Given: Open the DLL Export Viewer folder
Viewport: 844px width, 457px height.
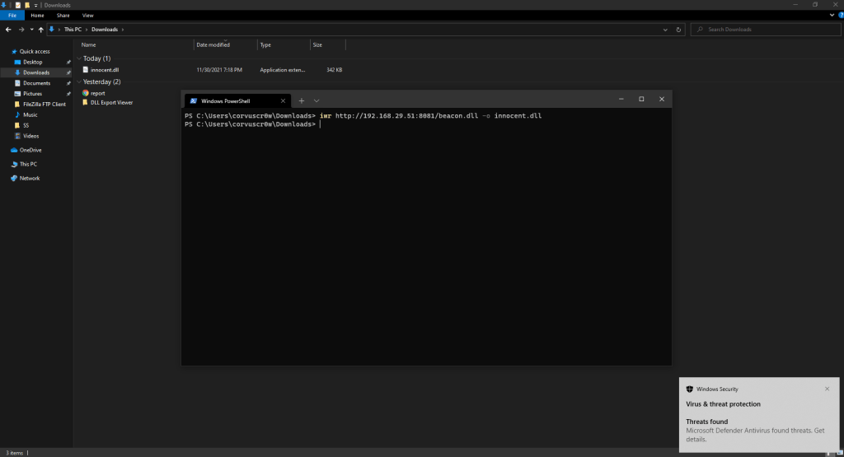Looking at the screenshot, I should 111,103.
